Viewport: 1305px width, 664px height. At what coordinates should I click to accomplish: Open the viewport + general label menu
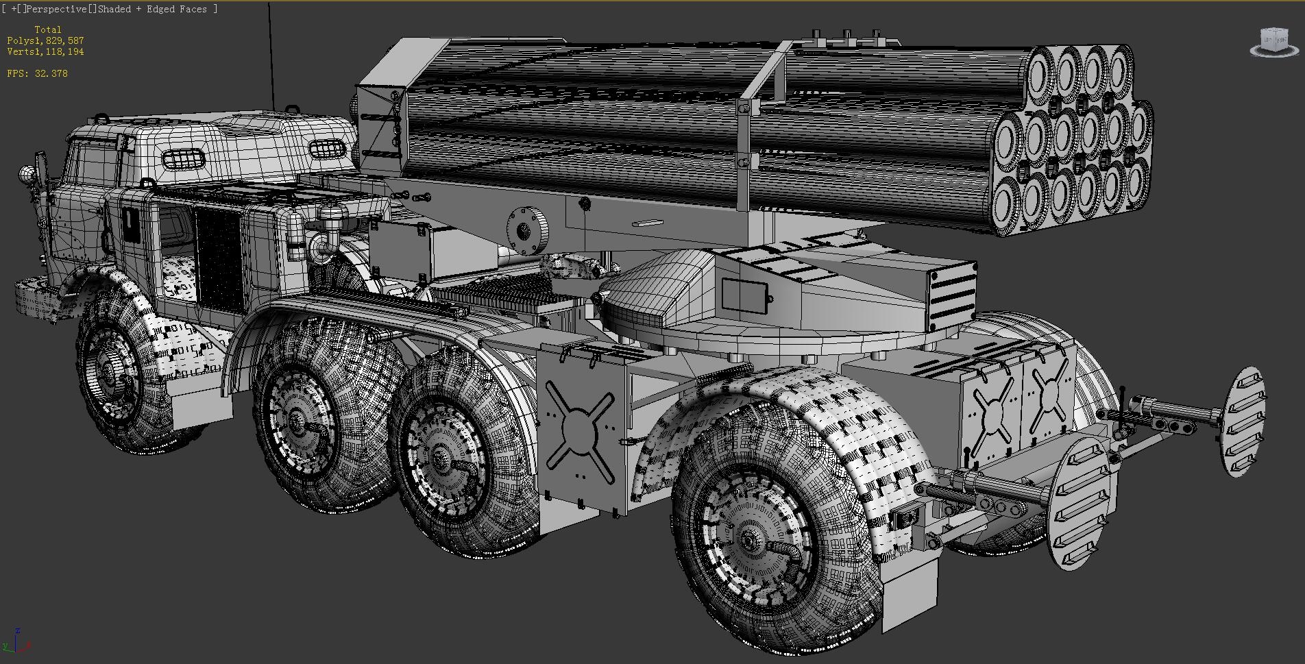[x=14, y=9]
